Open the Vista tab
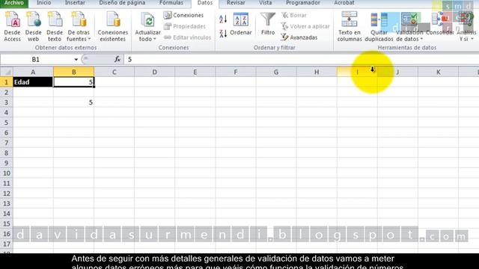Image resolution: width=479 pixels, height=269 pixels. (265, 3)
